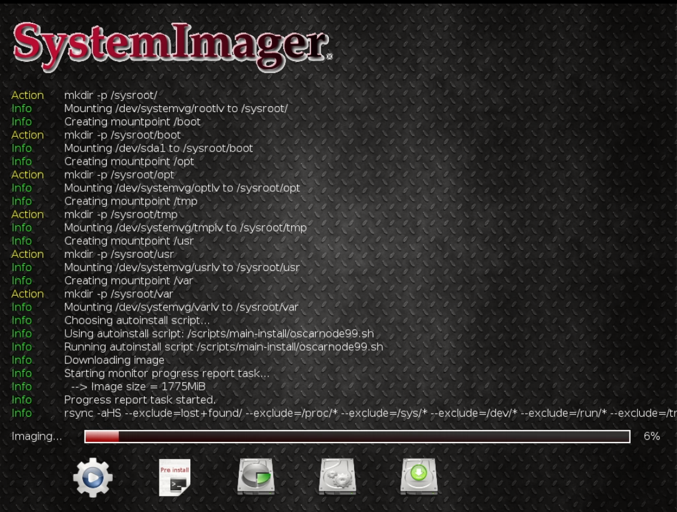Click 'mkdir -p /sysroot/var' log line

[118, 294]
